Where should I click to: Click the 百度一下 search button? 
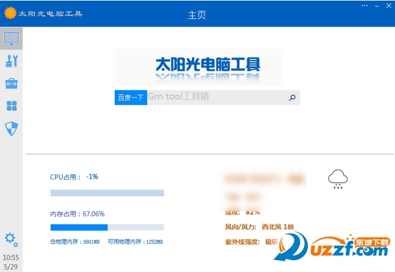point(131,98)
